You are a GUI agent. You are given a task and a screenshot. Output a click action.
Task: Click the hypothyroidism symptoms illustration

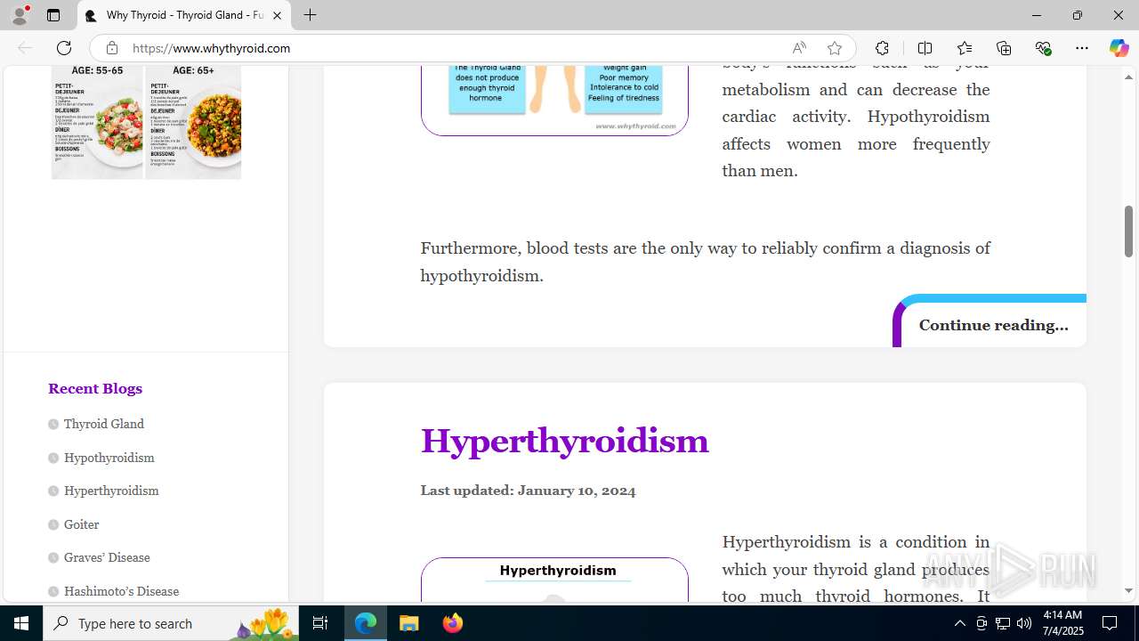[x=554, y=100]
